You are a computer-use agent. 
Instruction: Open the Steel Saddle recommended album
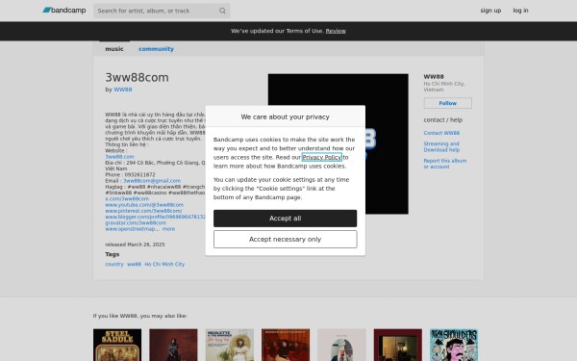pos(117,345)
